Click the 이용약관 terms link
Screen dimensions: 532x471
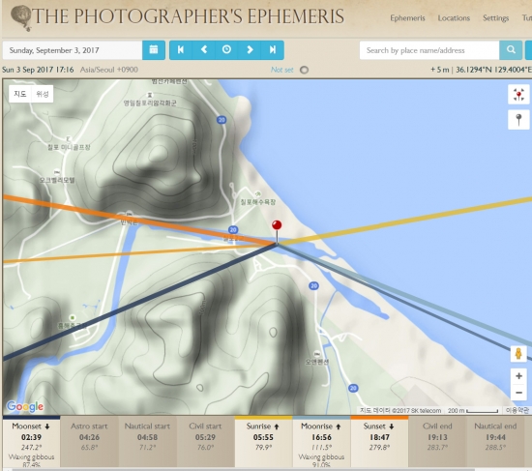(517, 411)
